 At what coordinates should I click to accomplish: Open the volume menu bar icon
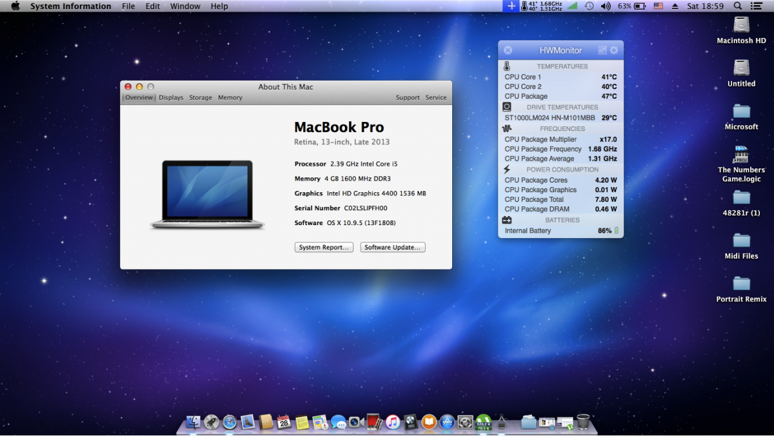tap(606, 6)
